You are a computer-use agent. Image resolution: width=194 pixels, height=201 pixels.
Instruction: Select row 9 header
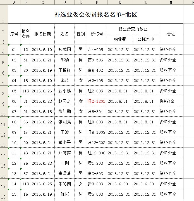[x=4, y=101]
